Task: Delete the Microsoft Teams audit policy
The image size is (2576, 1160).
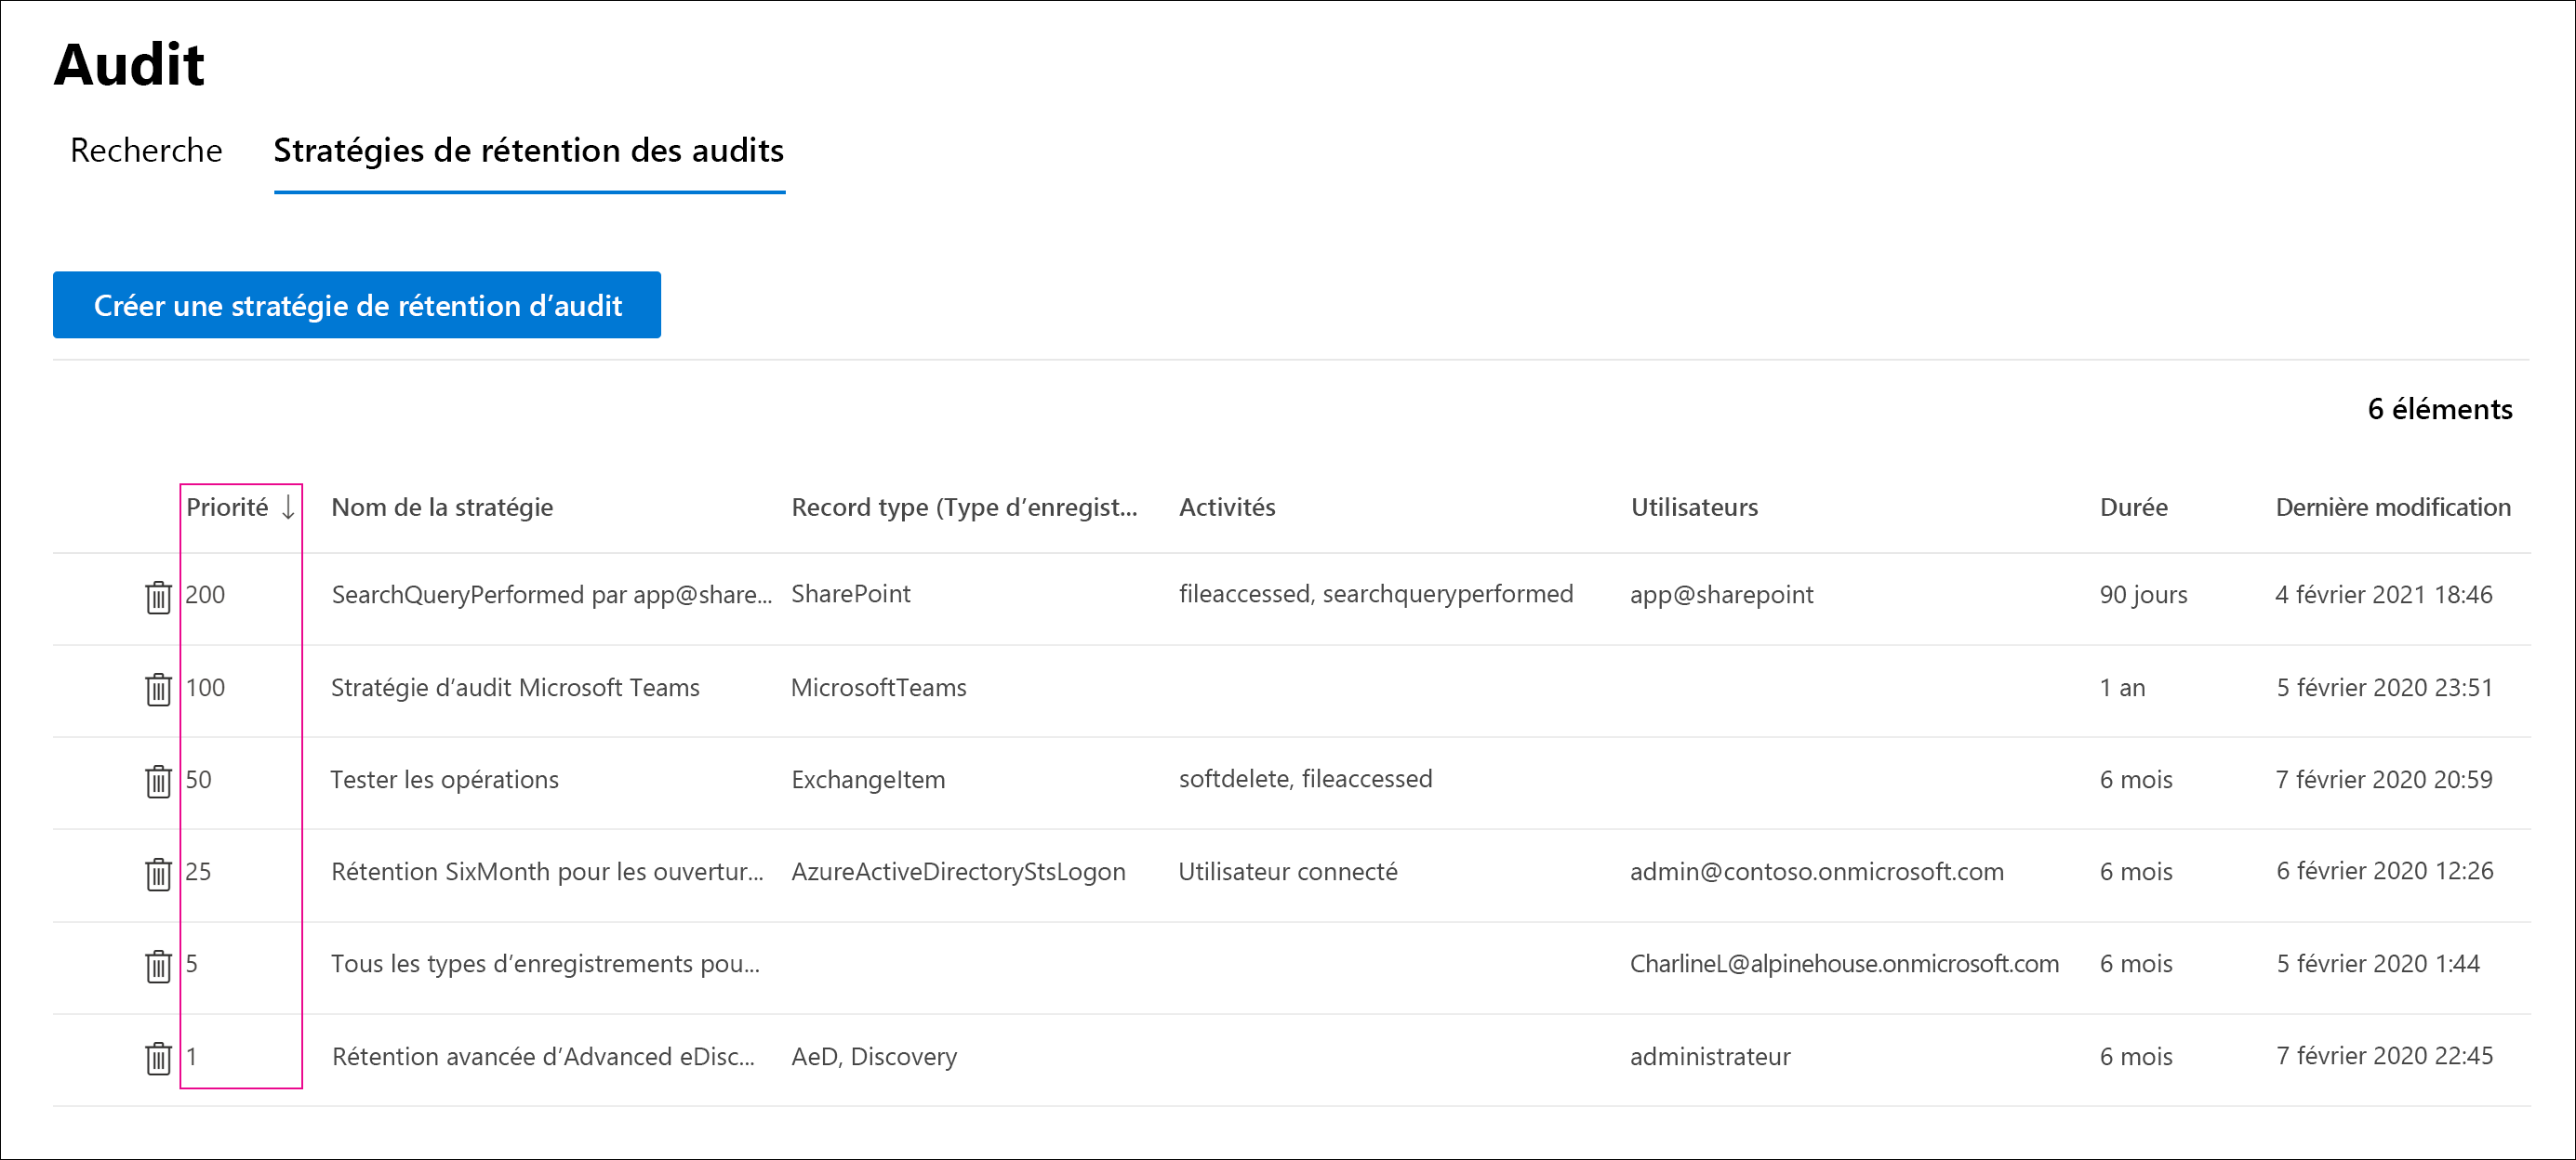Action: coord(158,689)
